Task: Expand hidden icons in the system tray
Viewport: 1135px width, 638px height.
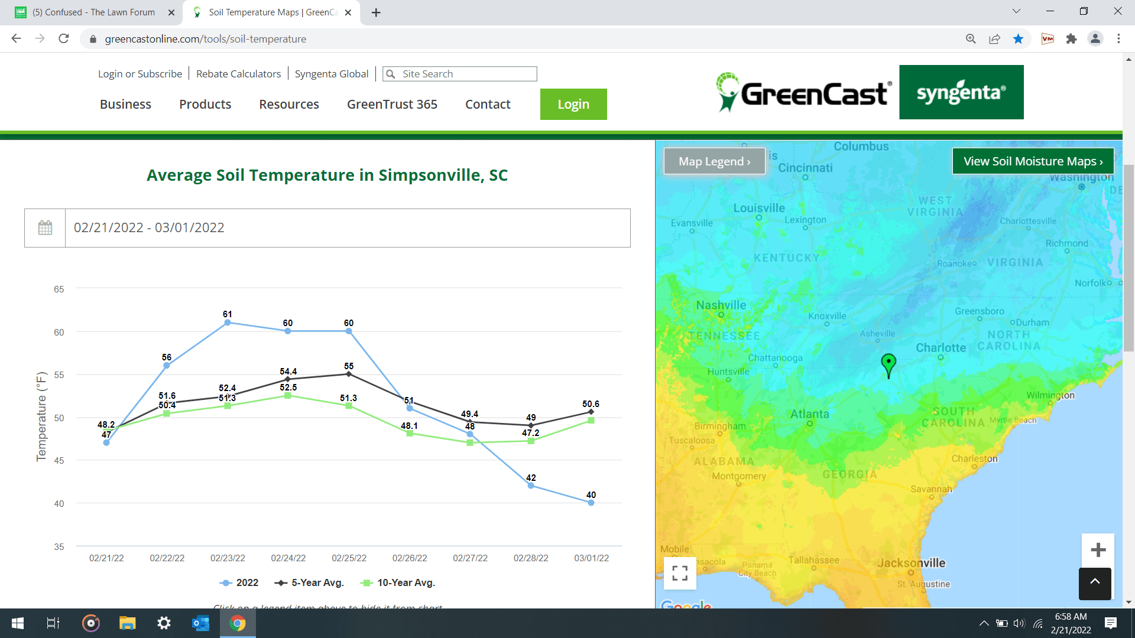Action: click(x=985, y=623)
